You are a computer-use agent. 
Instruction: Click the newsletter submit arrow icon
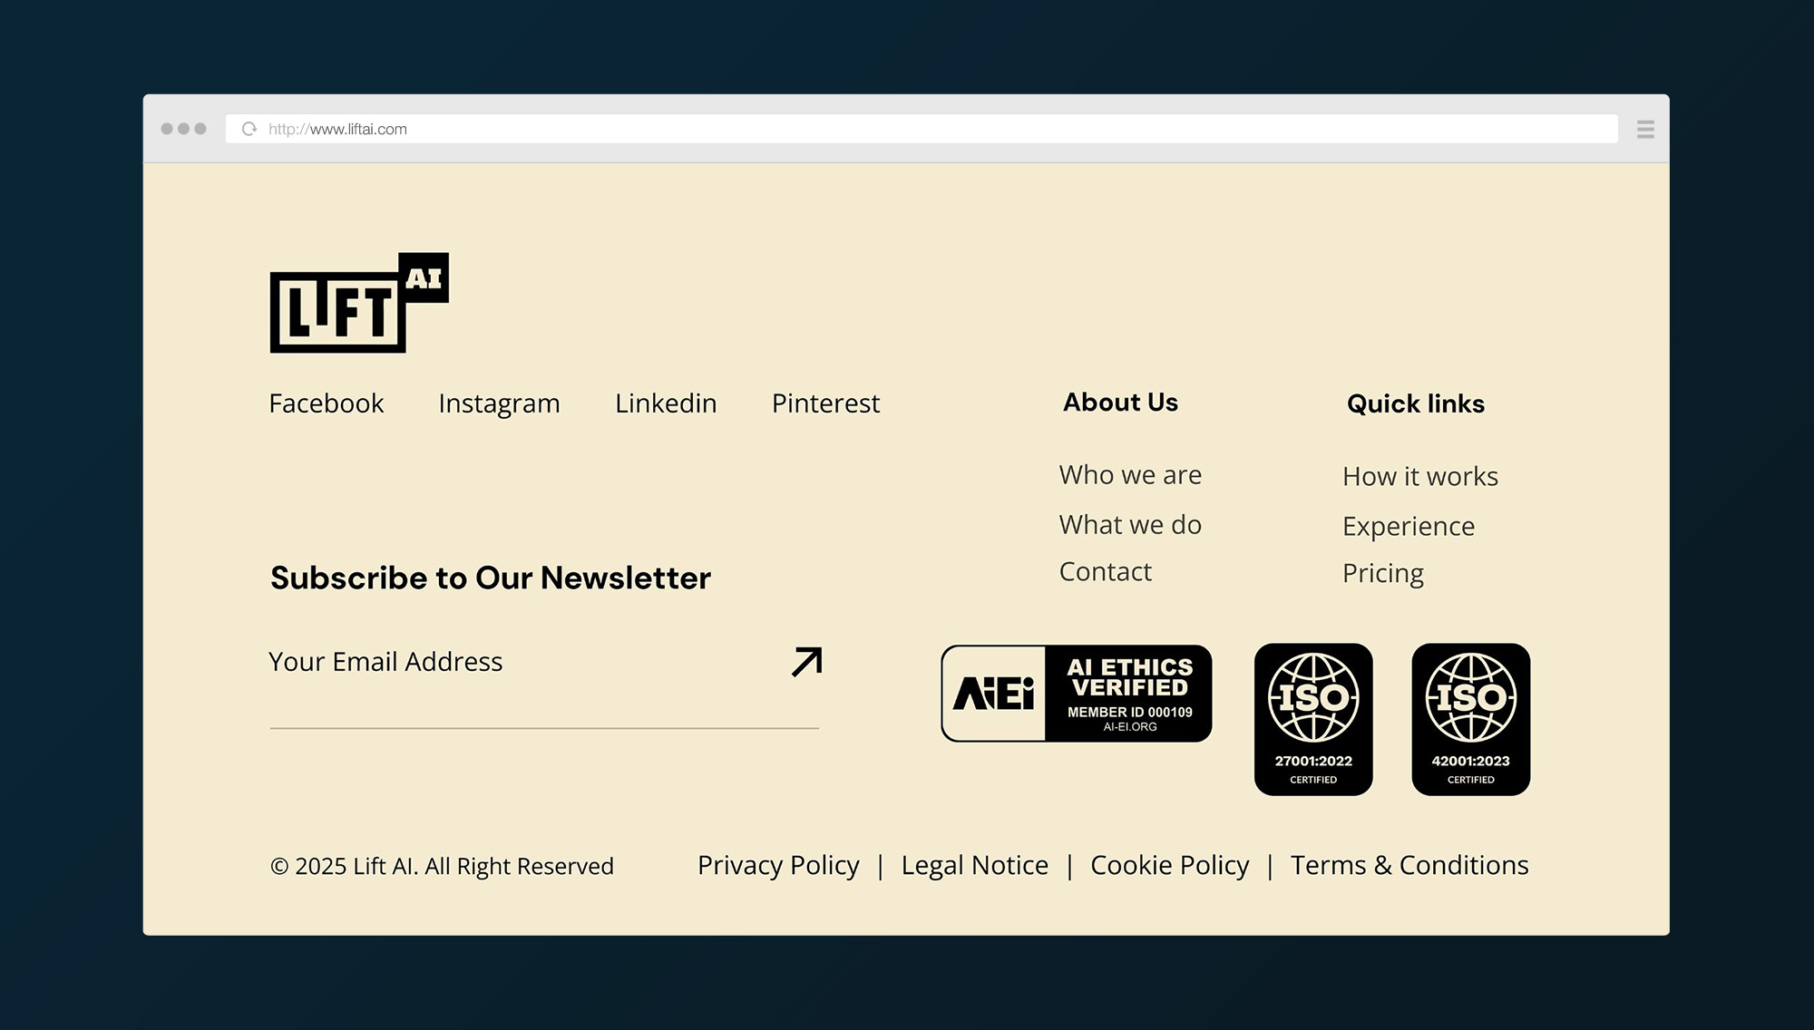point(806,662)
